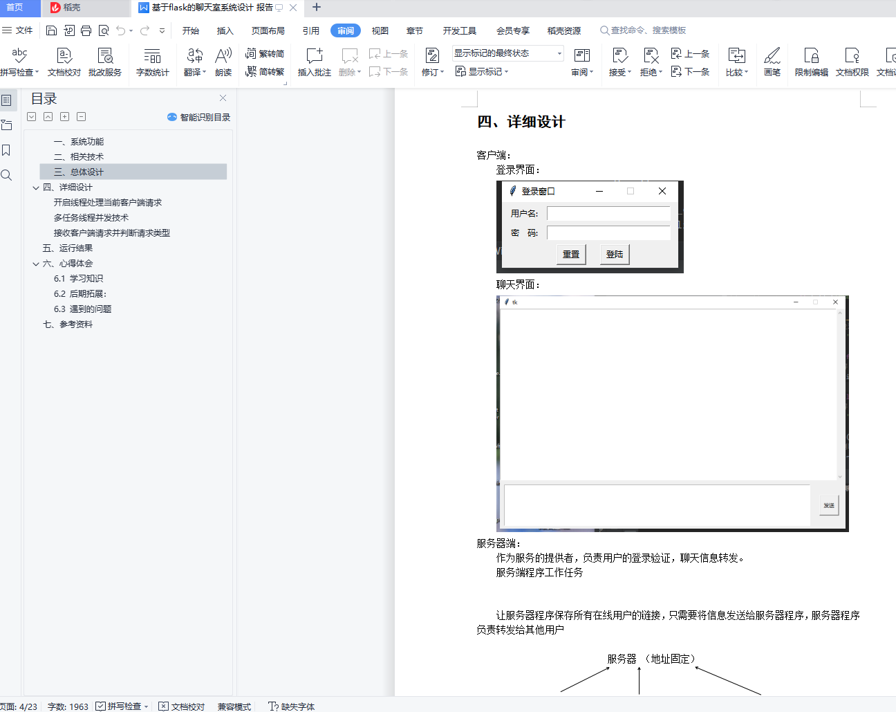Switch to the 插入 ribbon tab
This screenshot has height=712, width=896.
click(225, 30)
